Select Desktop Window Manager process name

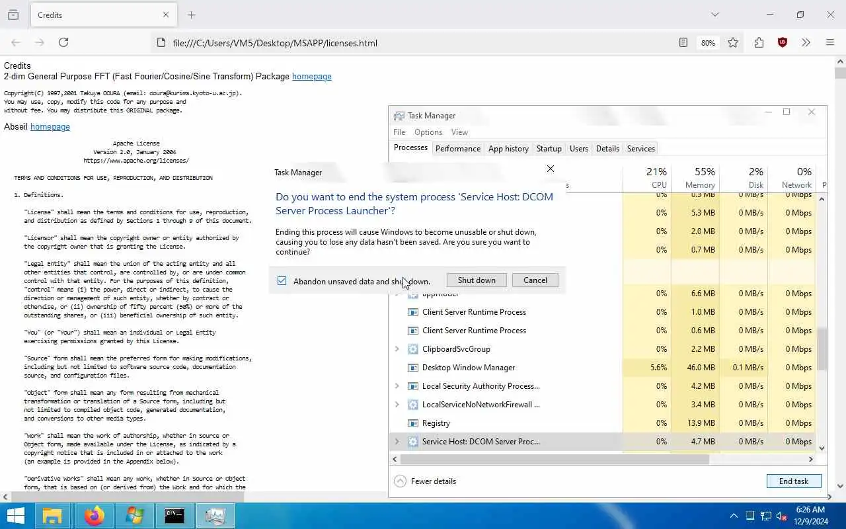coord(469,368)
